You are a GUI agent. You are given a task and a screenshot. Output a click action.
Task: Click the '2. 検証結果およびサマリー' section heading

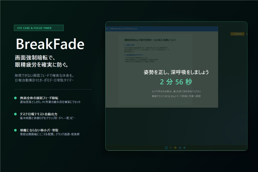pos(134,55)
